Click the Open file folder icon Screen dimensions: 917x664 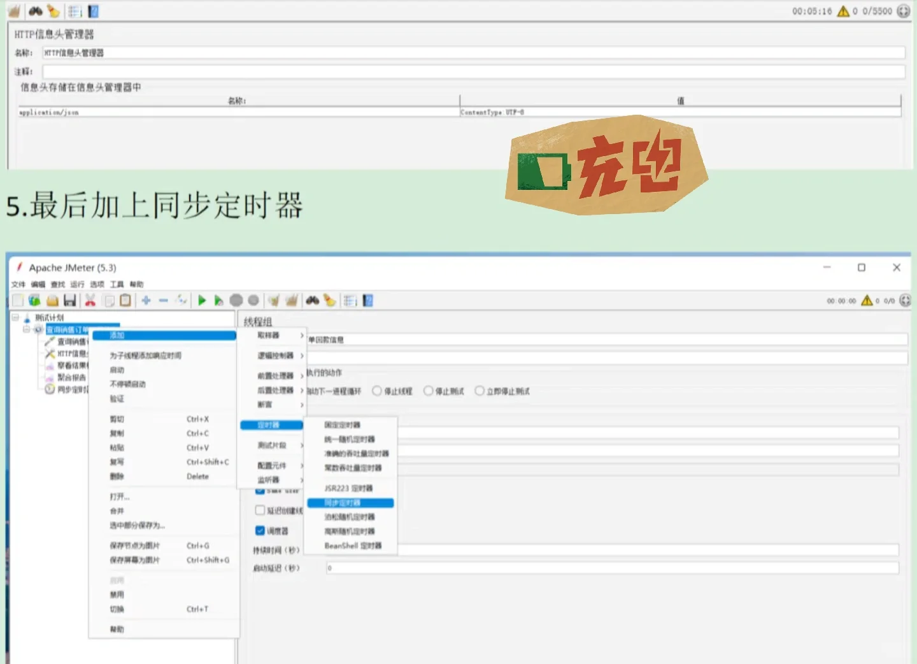[53, 300]
